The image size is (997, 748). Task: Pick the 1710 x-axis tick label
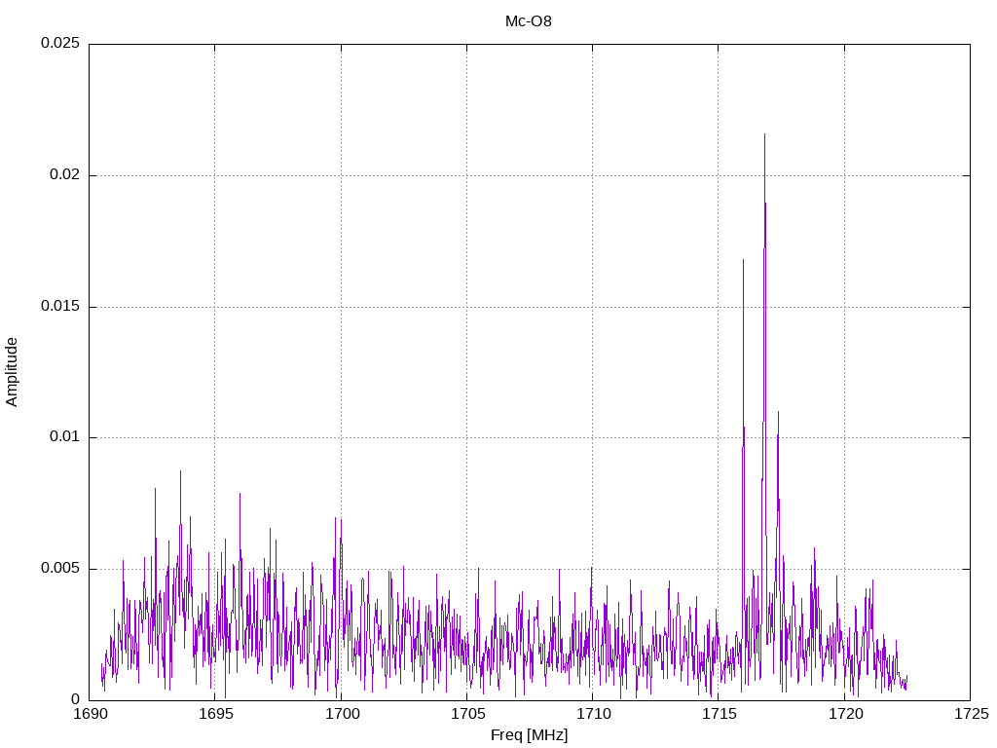pos(592,715)
